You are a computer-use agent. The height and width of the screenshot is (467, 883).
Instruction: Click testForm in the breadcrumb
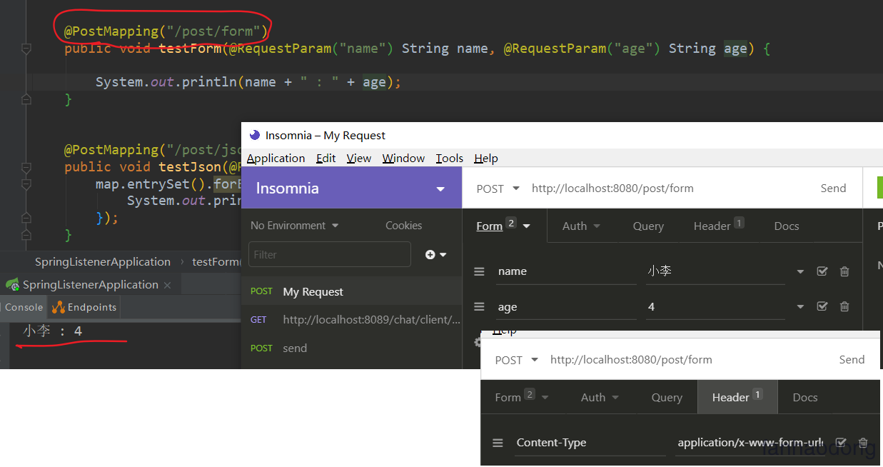coord(216,262)
